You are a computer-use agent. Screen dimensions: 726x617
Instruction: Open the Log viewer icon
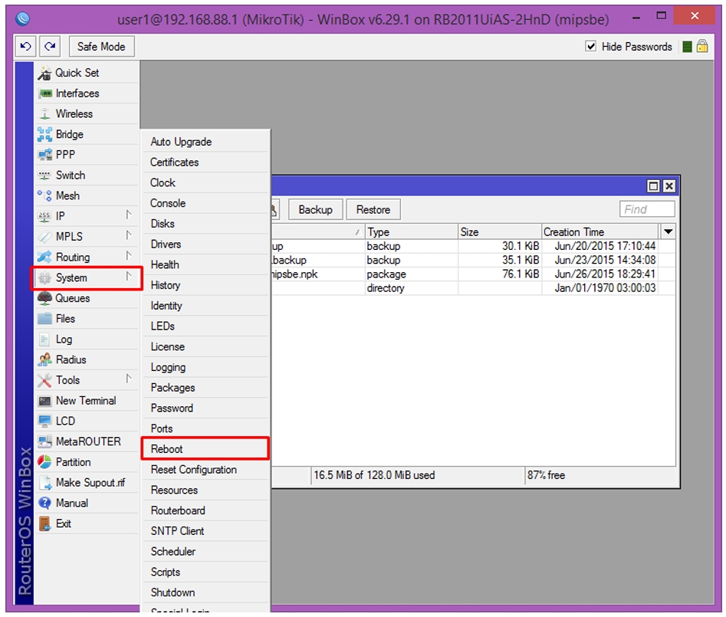click(x=45, y=340)
